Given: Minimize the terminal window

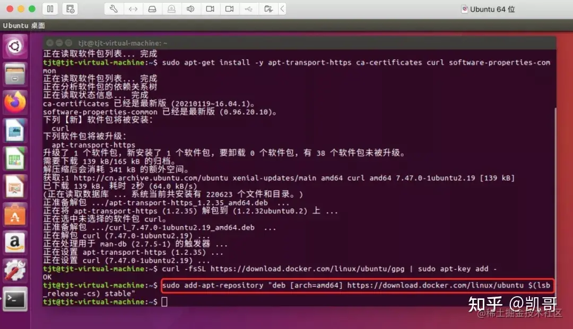Looking at the screenshot, I should [x=59, y=43].
